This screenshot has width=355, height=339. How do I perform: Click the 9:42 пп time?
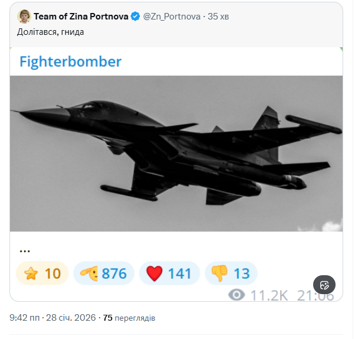point(24,318)
